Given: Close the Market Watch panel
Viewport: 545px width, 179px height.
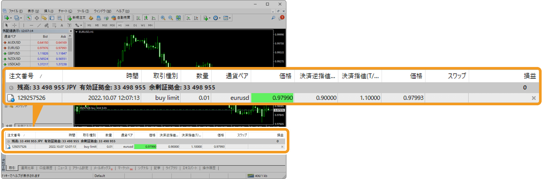Looking at the screenshot, I should click(71, 31).
